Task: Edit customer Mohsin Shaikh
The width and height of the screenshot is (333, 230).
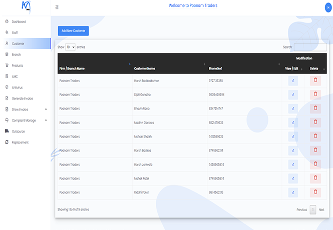Action: [293, 136]
